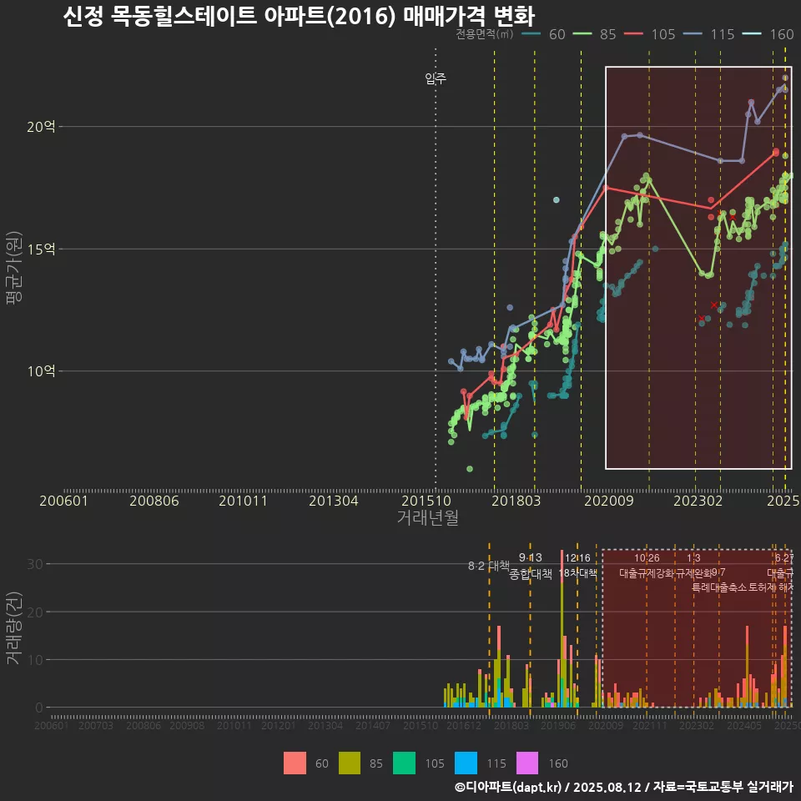Click '201407' on the volume chart's x-axis
801x801 pixels.
pyautogui.click(x=373, y=725)
